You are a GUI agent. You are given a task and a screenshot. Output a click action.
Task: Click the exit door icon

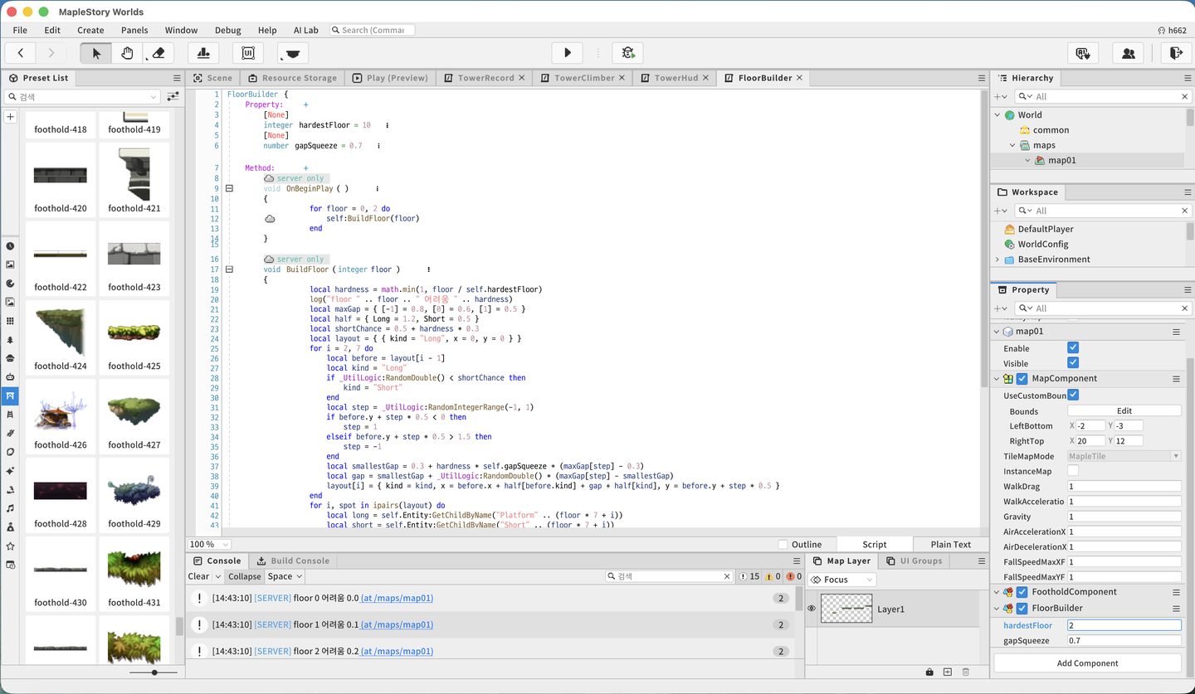click(1175, 53)
